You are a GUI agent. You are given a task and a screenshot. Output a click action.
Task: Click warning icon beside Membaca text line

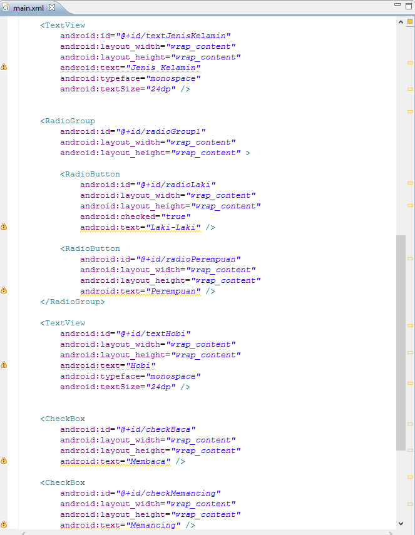[x=4, y=461]
